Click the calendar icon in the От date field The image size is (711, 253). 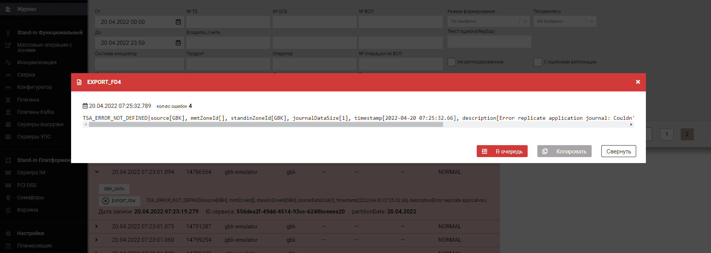(178, 22)
